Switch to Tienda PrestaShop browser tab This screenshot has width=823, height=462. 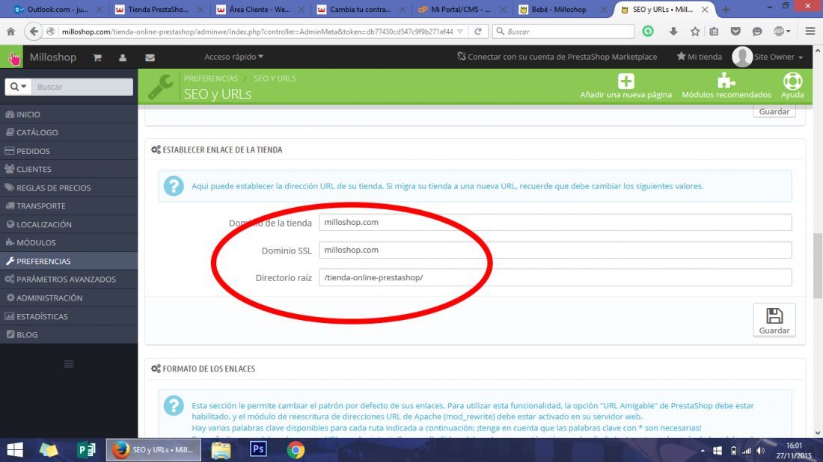(159, 10)
